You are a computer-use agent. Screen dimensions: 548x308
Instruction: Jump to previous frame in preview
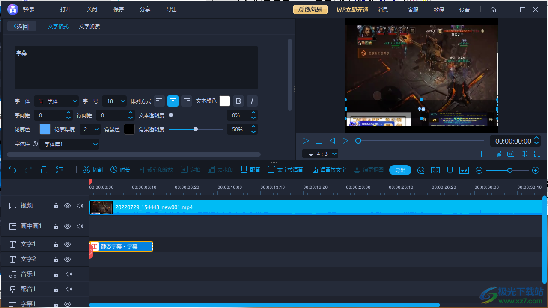332,141
